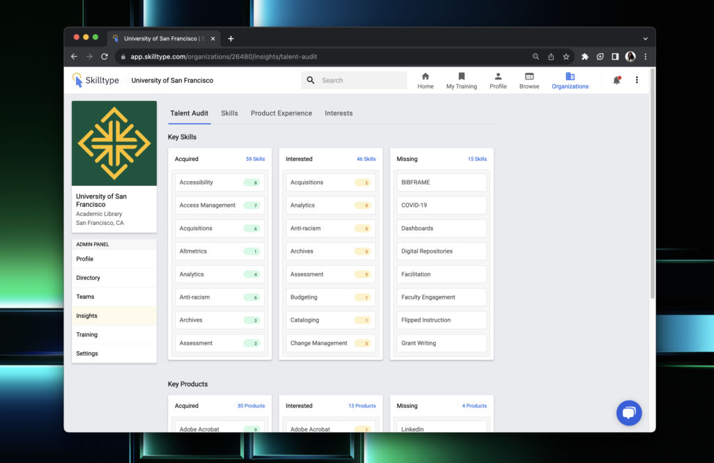
Task: Bookmark the page with the star icon
Action: tap(565, 56)
